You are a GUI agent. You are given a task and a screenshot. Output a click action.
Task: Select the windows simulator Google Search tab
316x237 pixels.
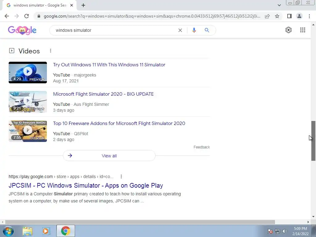pos(39,5)
